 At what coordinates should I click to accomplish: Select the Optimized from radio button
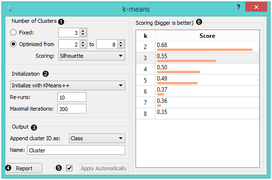pyautogui.click(x=14, y=44)
